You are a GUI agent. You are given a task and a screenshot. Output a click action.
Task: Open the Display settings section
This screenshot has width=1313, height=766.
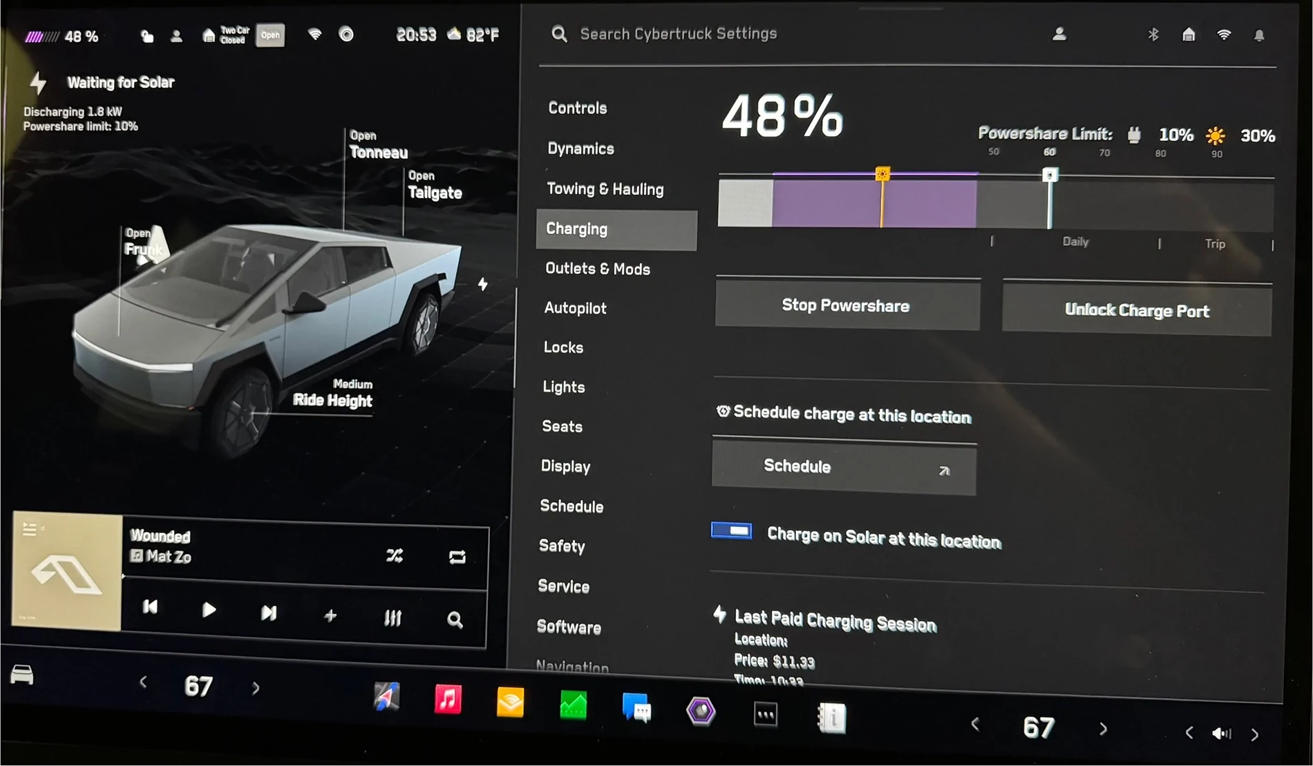(x=565, y=466)
